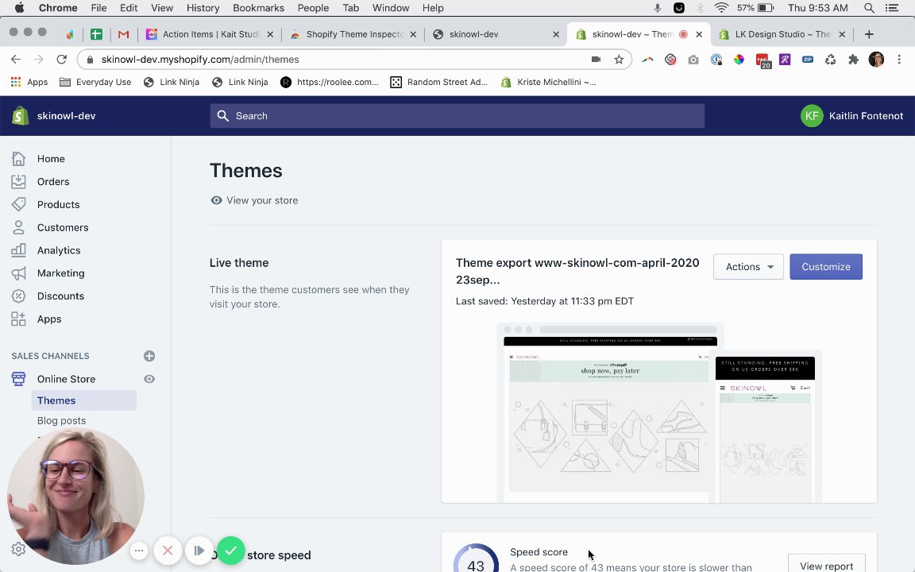This screenshot has width=915, height=572.
Task: Open the History menu
Action: tap(203, 8)
